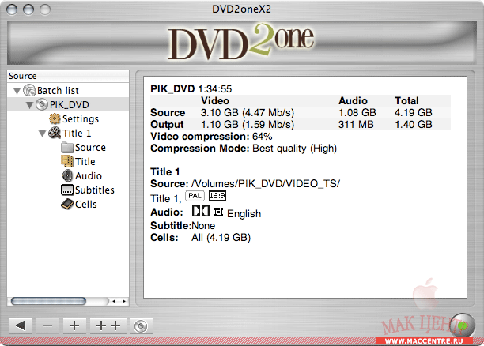
Task: Click the single plus add button
Action: pos(74,325)
